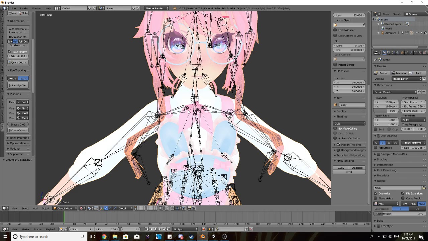Open the Select menu in viewport header
This screenshot has width=428, height=241.
(25, 208)
